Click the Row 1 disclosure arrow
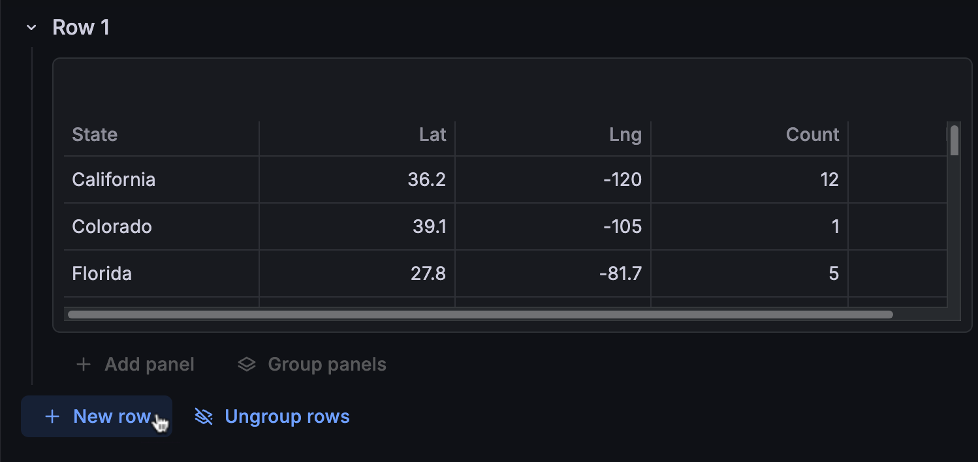The width and height of the screenshot is (978, 462). coord(31,27)
